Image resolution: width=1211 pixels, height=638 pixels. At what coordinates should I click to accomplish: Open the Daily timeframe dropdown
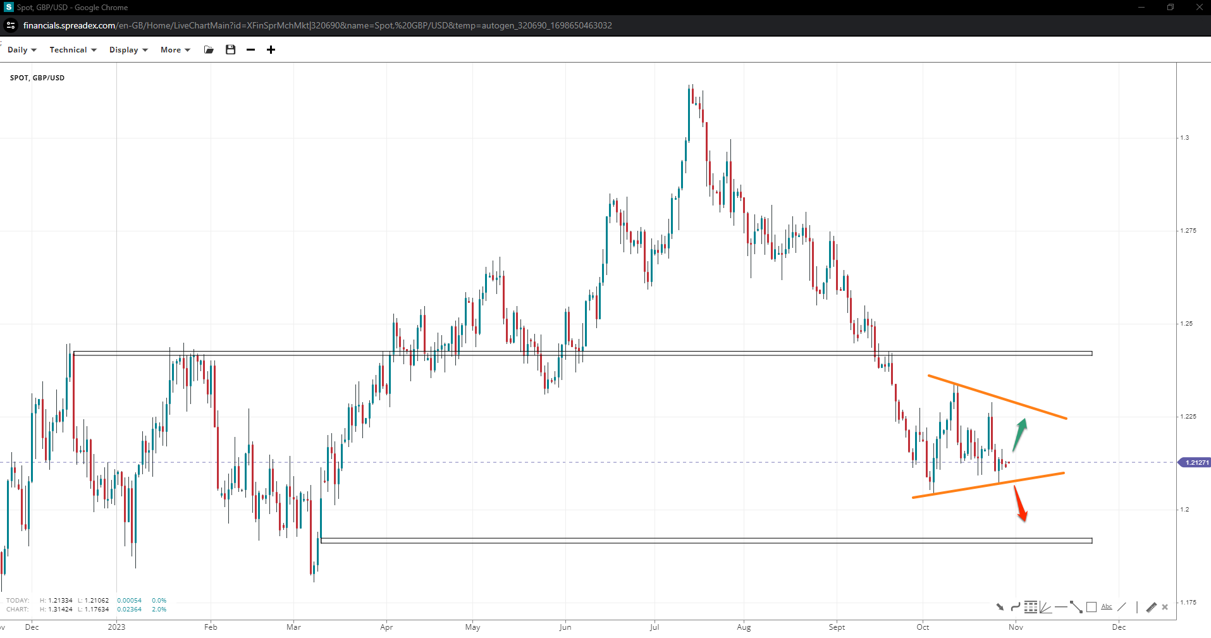[x=22, y=50]
